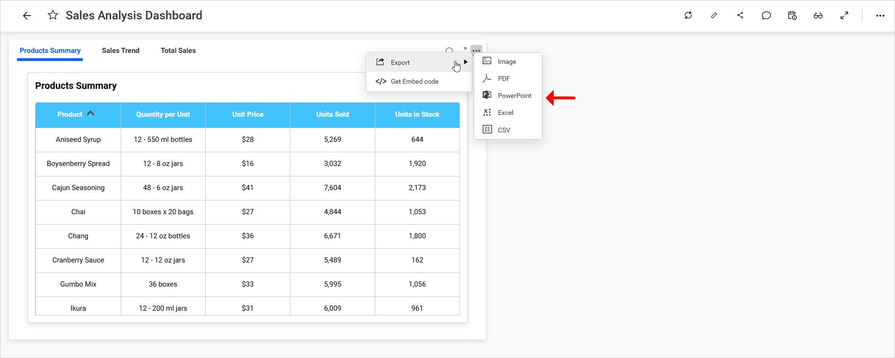This screenshot has height=358, width=895.
Task: Expand dashboard to fullscreen
Action: (x=844, y=16)
